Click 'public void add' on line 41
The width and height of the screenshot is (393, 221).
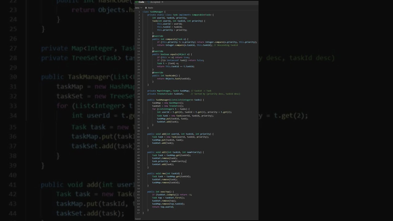156,134
